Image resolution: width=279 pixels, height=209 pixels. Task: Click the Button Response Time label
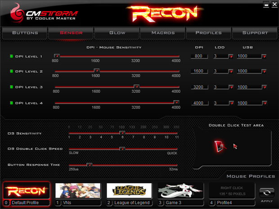[x=34, y=165]
